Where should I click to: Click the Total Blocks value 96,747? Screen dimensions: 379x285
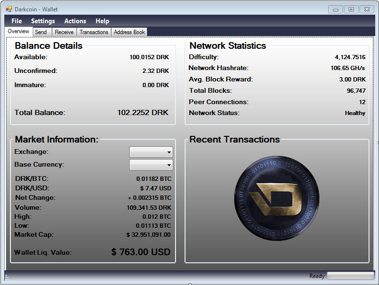(356, 91)
